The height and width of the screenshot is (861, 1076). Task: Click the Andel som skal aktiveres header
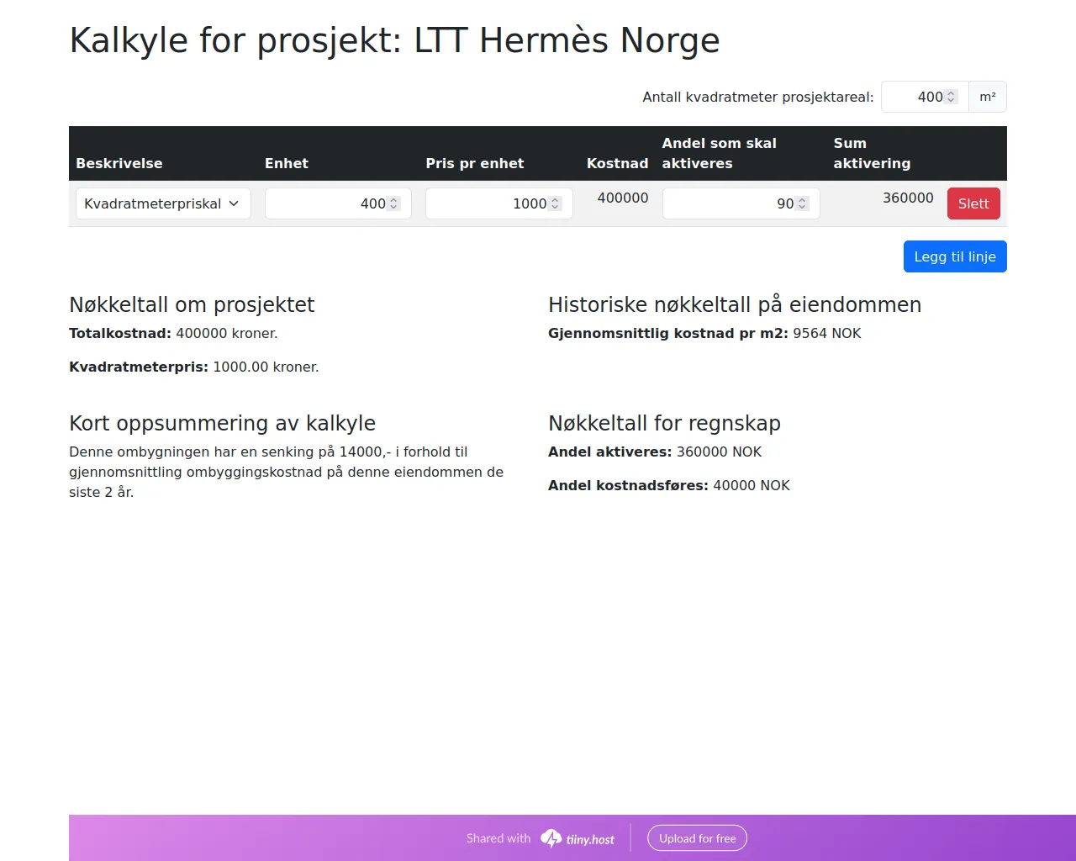point(720,153)
